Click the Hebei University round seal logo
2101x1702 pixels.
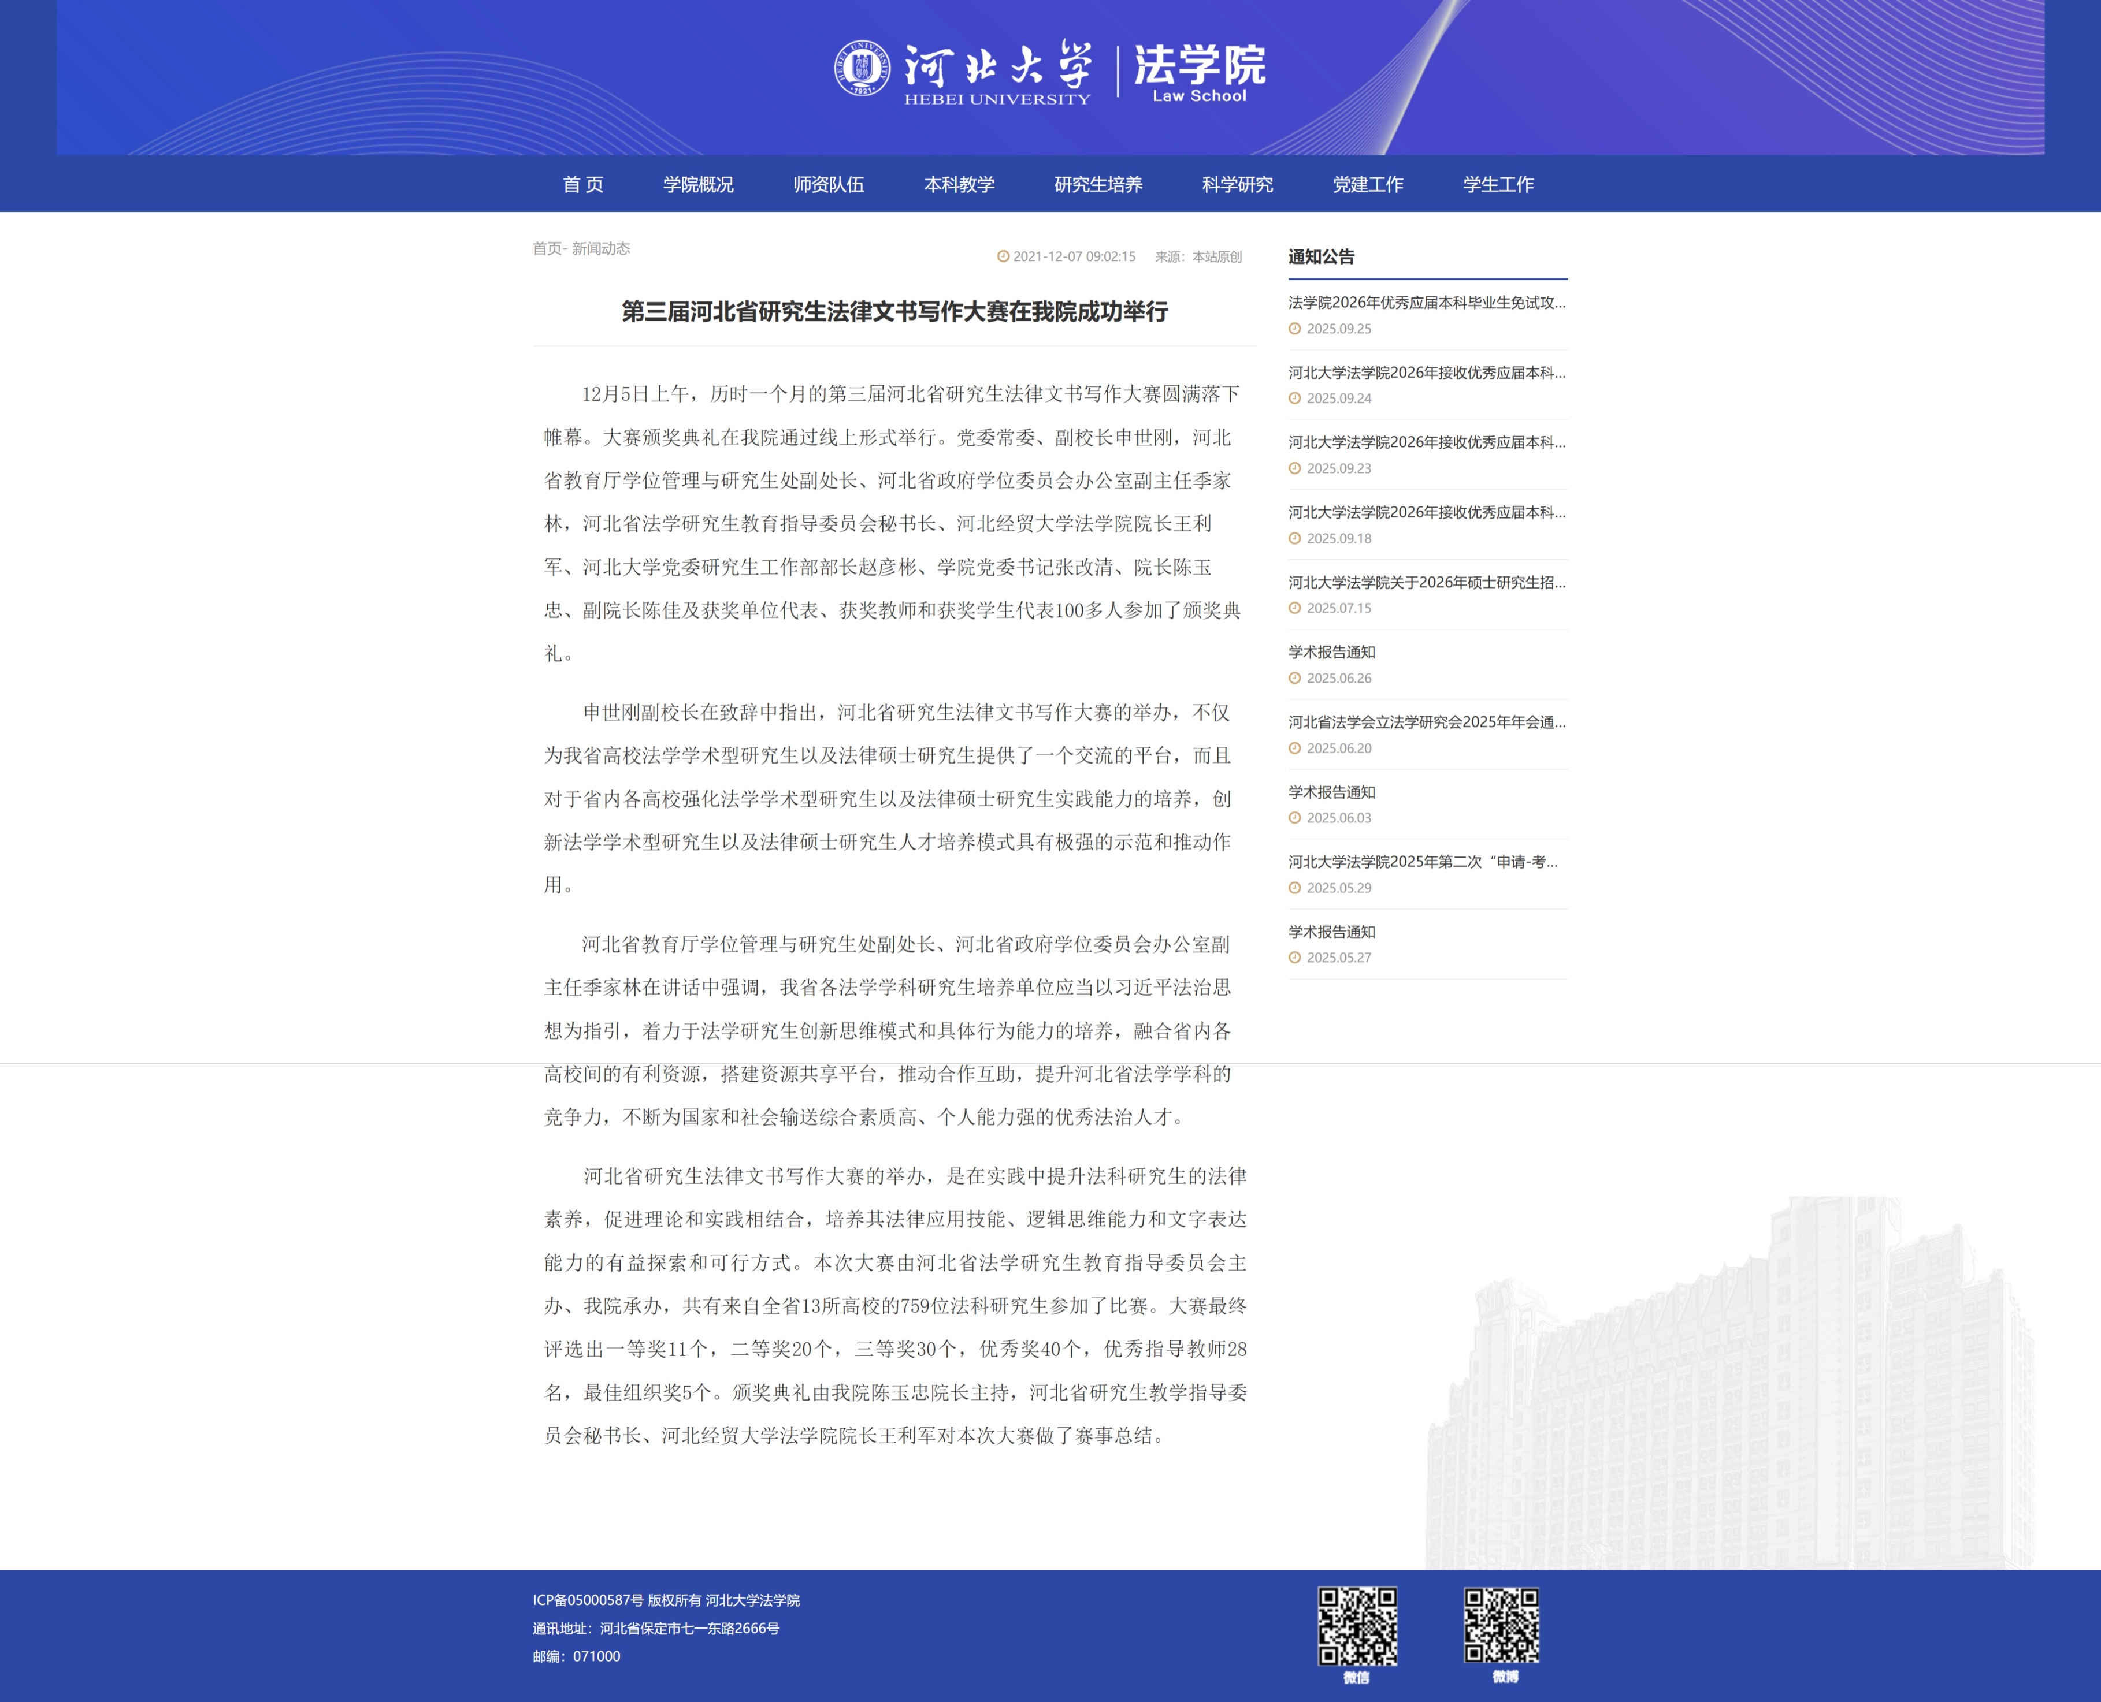pos(862,69)
